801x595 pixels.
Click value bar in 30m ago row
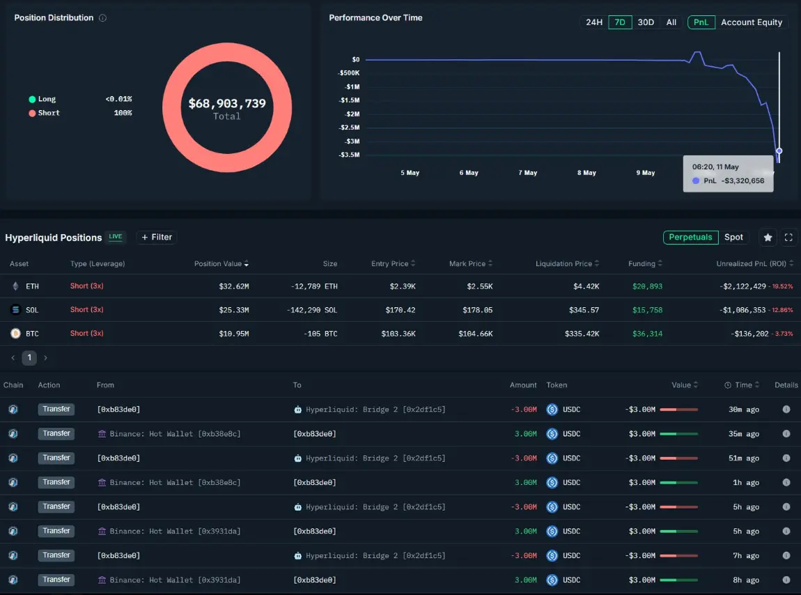coord(678,410)
